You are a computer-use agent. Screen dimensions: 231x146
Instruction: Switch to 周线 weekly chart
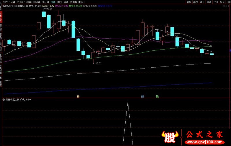click(x=60, y=2)
